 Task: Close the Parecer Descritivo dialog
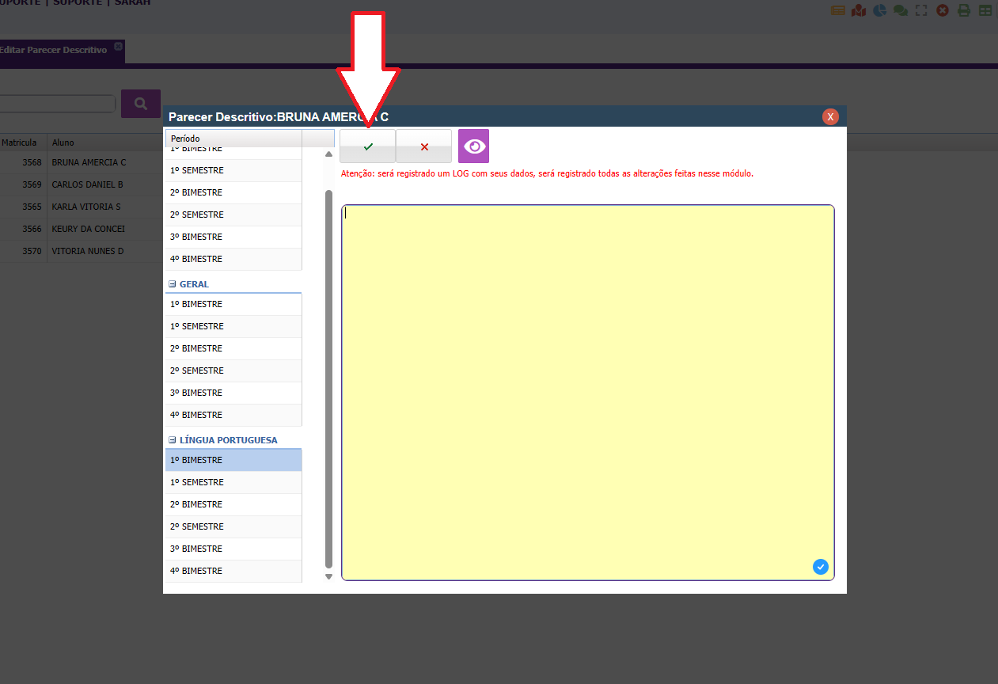pos(830,117)
